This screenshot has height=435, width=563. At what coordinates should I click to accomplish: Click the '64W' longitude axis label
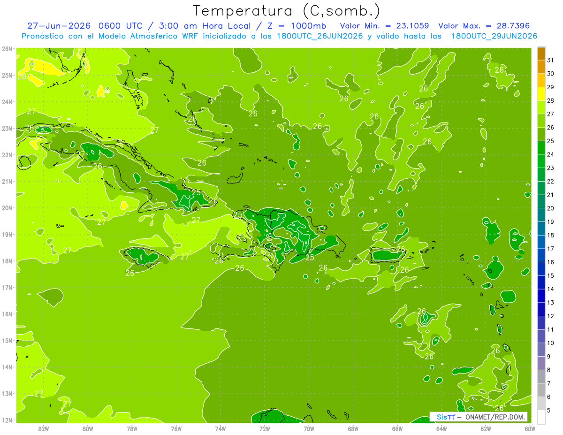coord(441,428)
